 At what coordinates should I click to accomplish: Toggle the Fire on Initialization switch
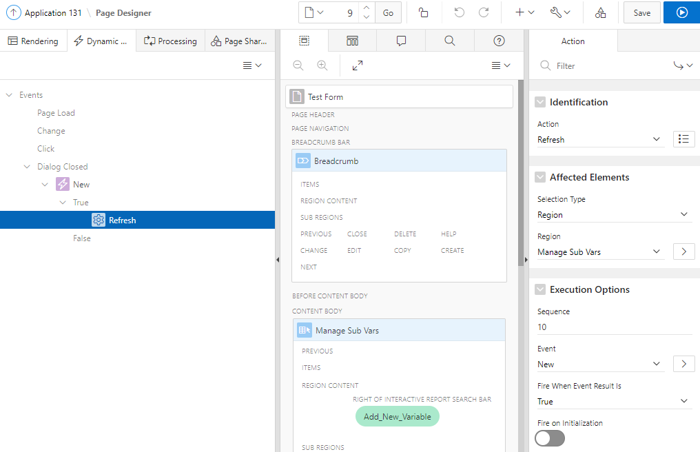tap(549, 438)
